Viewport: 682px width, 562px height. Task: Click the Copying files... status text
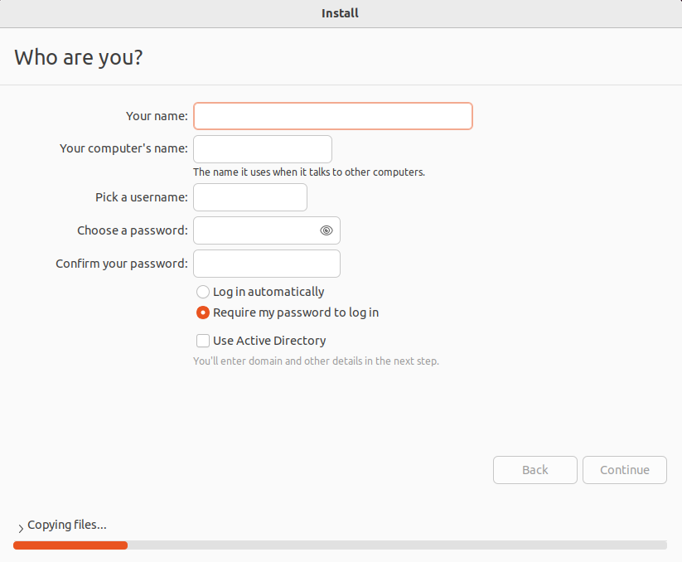tap(67, 525)
